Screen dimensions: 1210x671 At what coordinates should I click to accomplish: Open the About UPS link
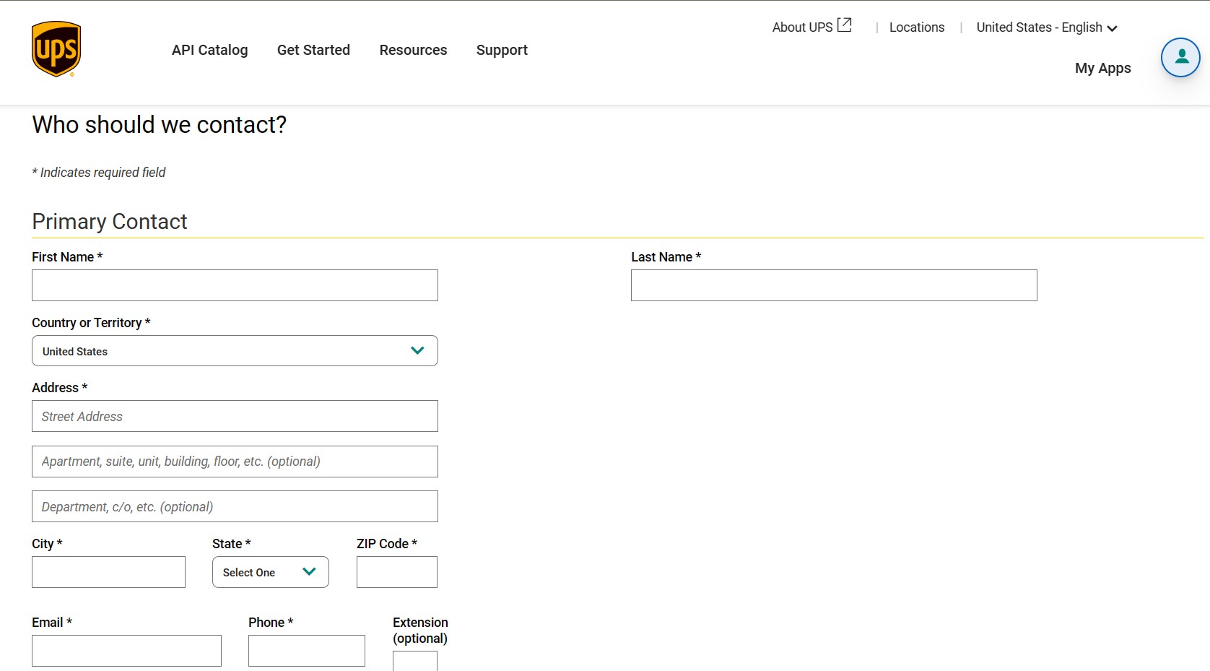coord(801,27)
